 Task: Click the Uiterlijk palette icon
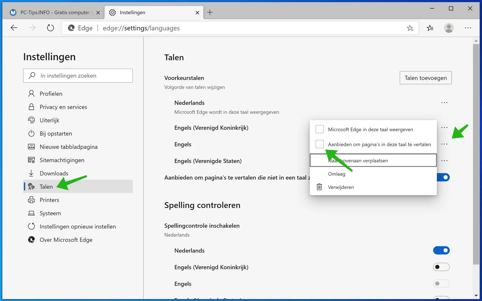point(31,120)
